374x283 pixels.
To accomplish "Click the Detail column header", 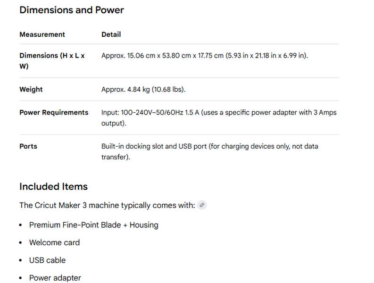I will coord(111,34).
